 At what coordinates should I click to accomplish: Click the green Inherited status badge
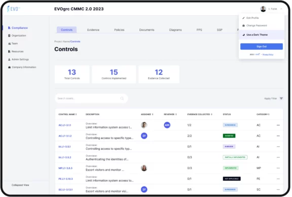tap(229, 136)
